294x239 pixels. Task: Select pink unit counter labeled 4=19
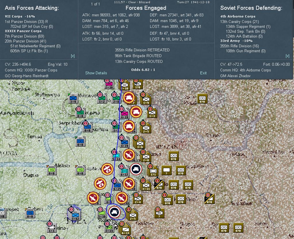point(124,114)
